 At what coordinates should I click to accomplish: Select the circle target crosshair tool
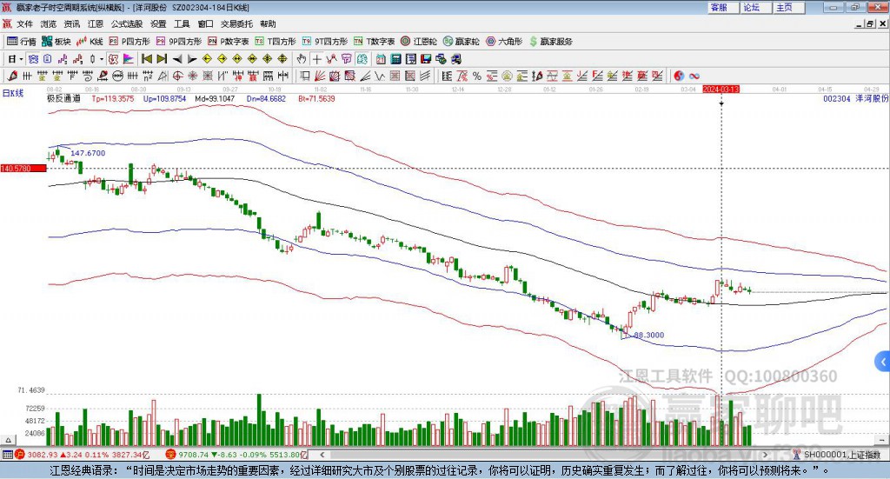pos(177,76)
